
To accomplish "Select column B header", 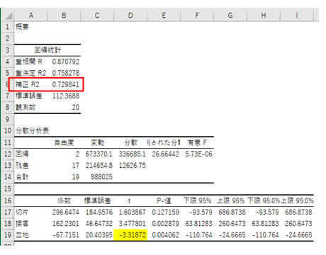I will click(64, 16).
